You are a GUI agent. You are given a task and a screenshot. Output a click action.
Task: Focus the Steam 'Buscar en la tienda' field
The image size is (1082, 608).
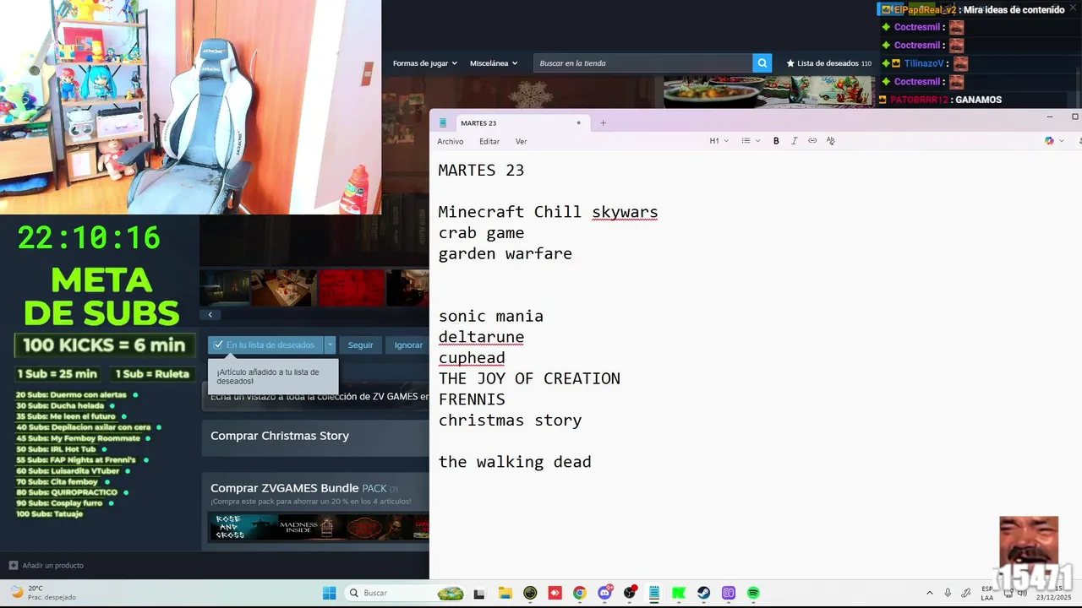click(x=642, y=63)
